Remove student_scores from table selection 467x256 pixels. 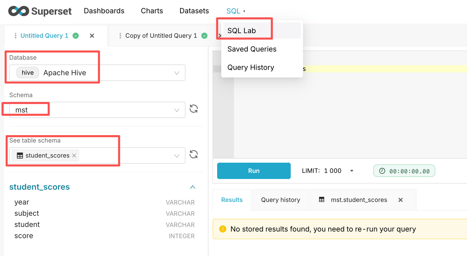74,156
